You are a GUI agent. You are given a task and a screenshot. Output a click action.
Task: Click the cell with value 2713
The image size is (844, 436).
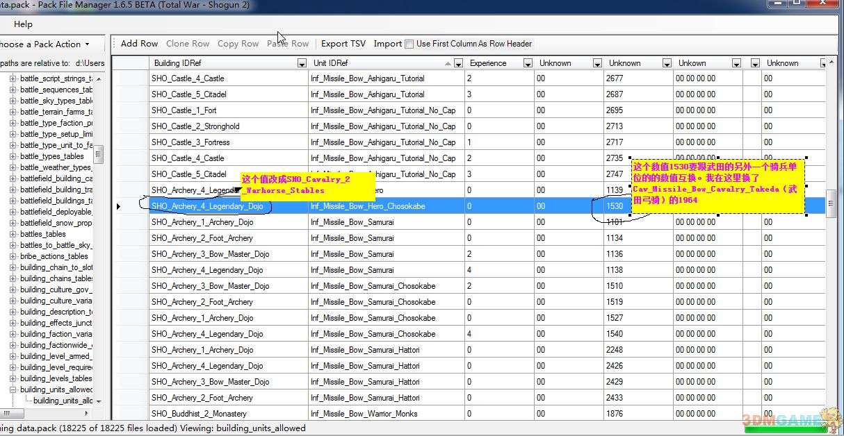click(x=638, y=126)
